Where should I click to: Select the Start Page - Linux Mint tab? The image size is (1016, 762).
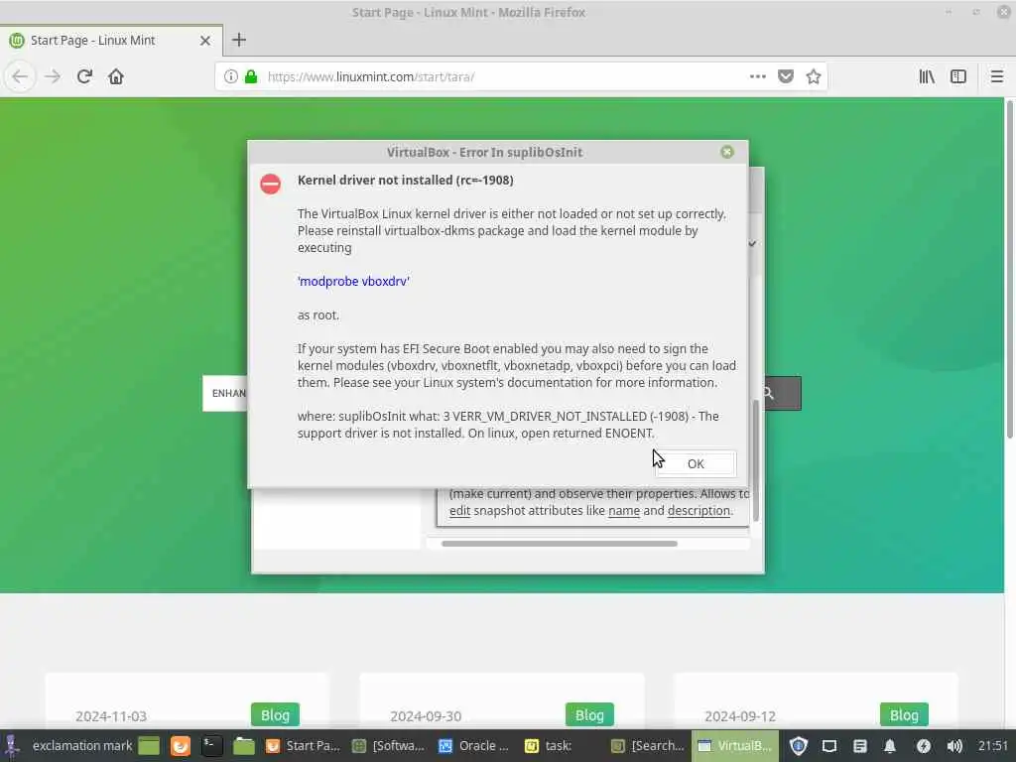pyautogui.click(x=111, y=40)
